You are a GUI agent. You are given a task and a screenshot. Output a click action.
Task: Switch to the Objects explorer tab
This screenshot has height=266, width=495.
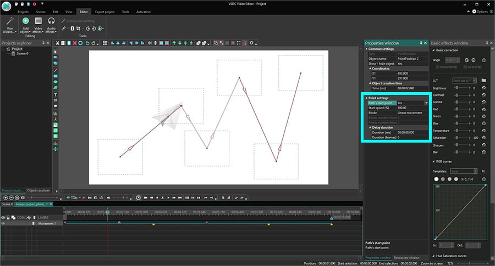pos(38,190)
